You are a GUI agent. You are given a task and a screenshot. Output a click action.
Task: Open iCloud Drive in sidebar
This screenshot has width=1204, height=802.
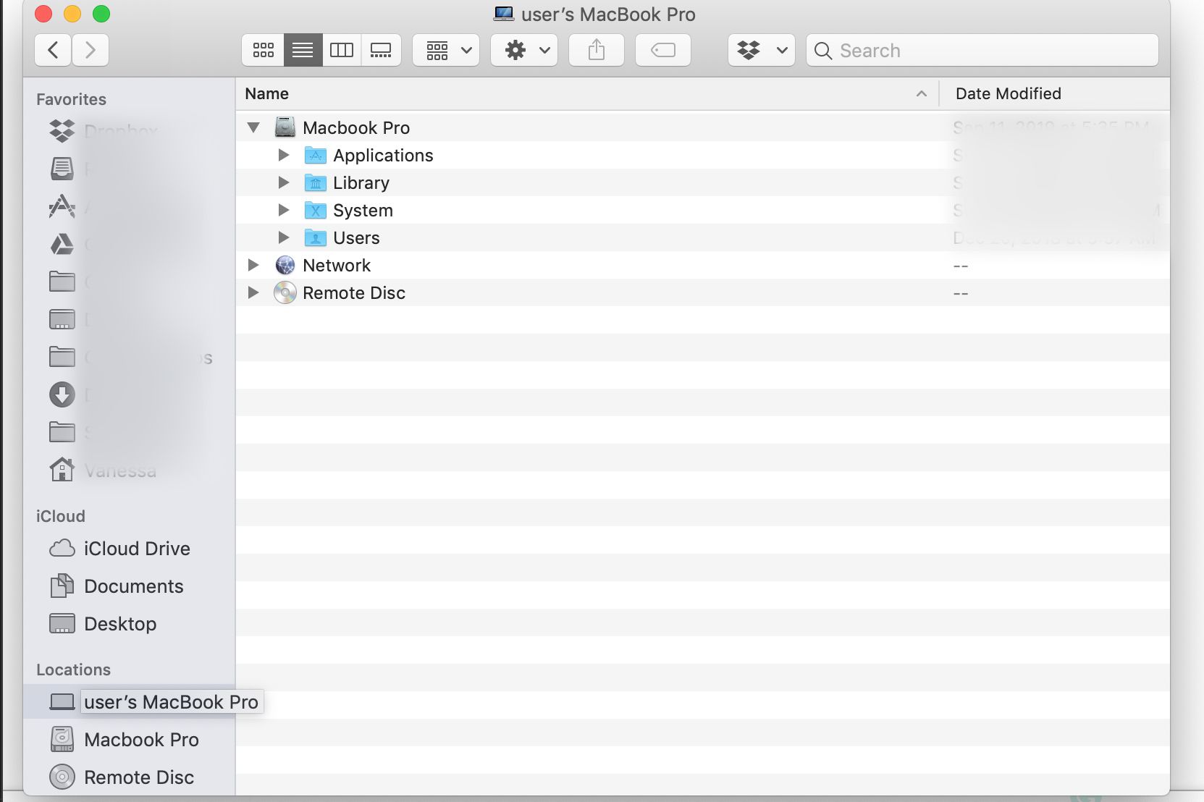coord(129,548)
